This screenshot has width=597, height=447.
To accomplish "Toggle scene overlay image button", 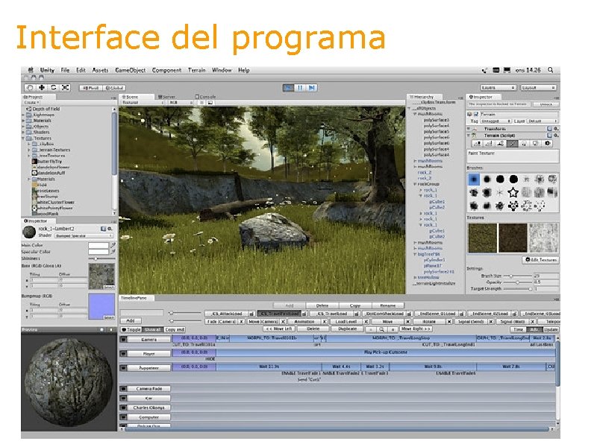I will [210, 103].
